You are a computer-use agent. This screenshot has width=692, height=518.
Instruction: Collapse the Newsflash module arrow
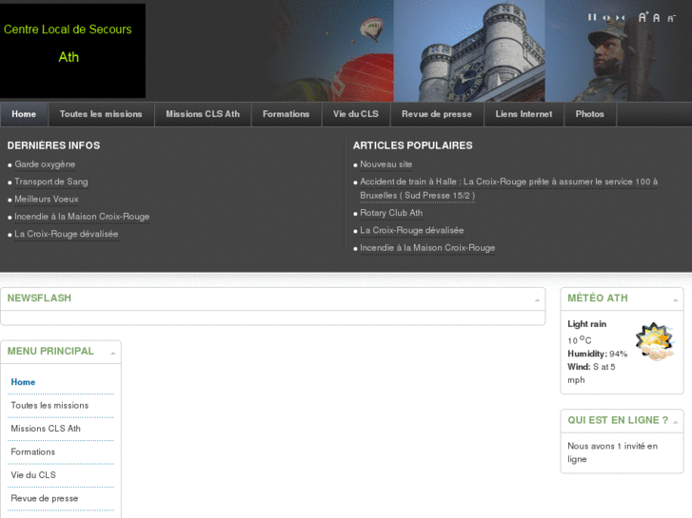pos(537,300)
